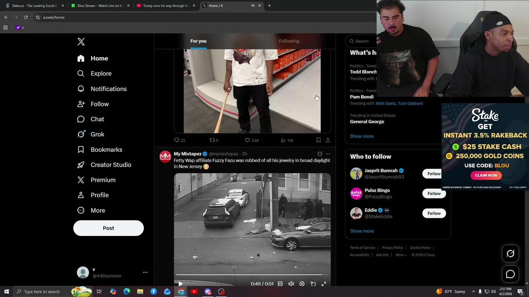Reply to the post with 22 comments
The image size is (529, 297).
pos(179,140)
